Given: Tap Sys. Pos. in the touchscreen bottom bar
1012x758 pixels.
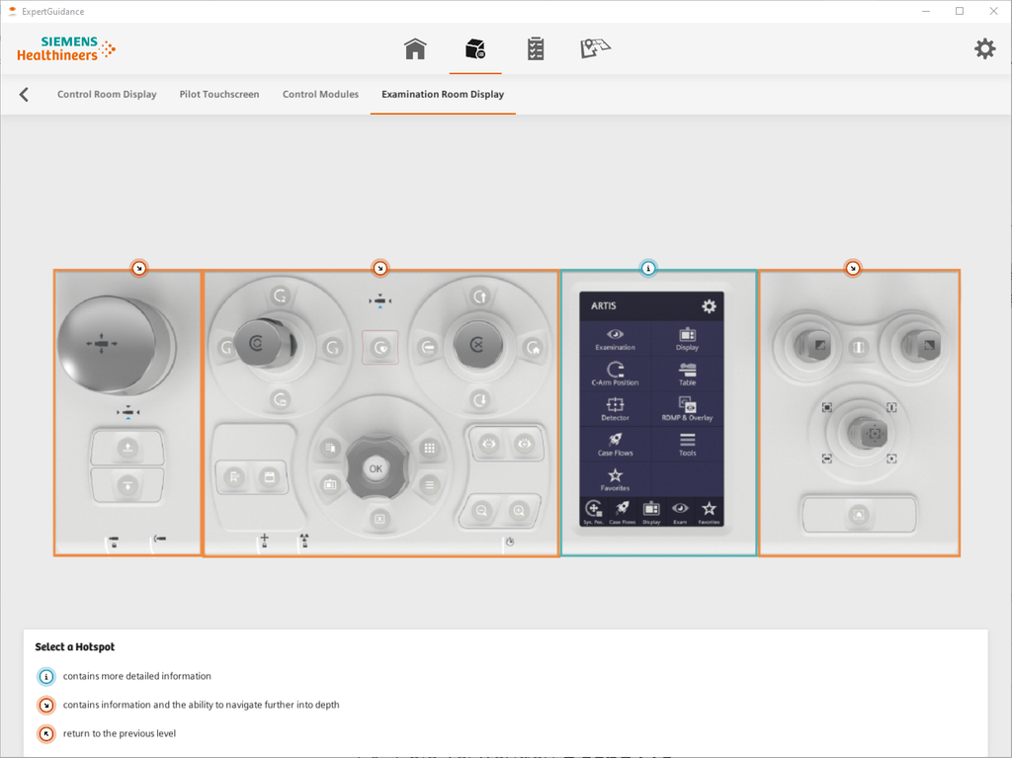Looking at the screenshot, I should pos(593,510).
